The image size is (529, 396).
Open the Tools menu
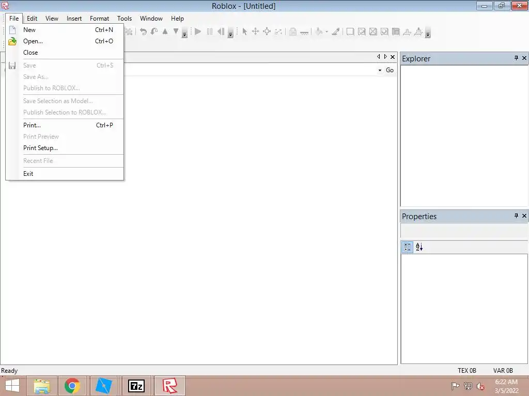pos(125,19)
